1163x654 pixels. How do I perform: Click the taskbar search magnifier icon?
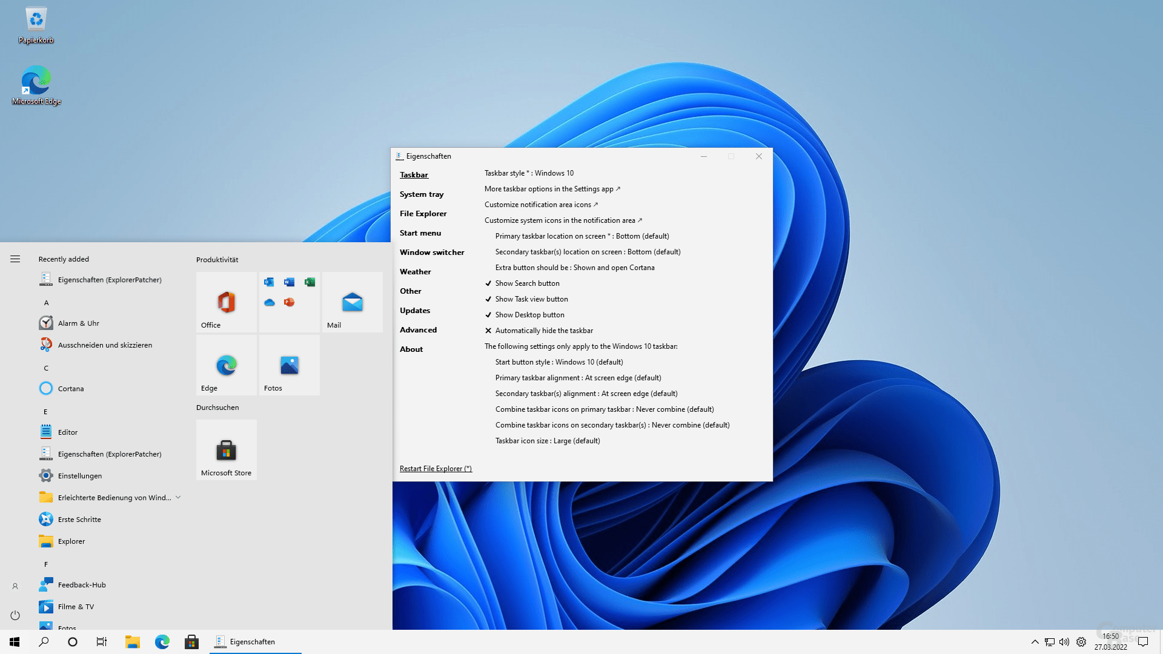(44, 642)
